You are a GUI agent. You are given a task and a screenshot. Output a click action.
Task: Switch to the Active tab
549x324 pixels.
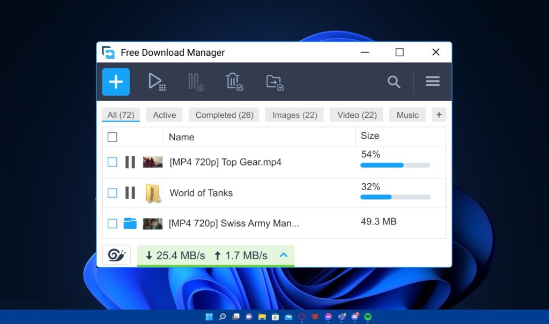(x=164, y=115)
